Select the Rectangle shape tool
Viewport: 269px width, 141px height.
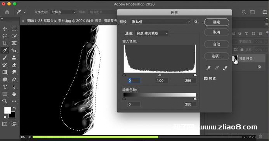click(x=5, y=94)
